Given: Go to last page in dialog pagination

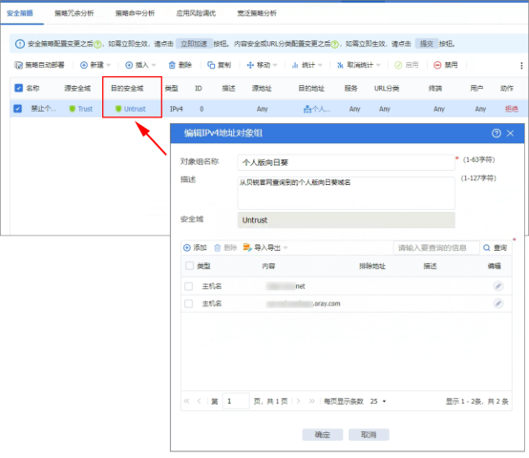Looking at the screenshot, I should (311, 401).
